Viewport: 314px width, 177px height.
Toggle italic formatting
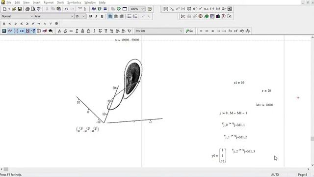[x=96, y=16]
